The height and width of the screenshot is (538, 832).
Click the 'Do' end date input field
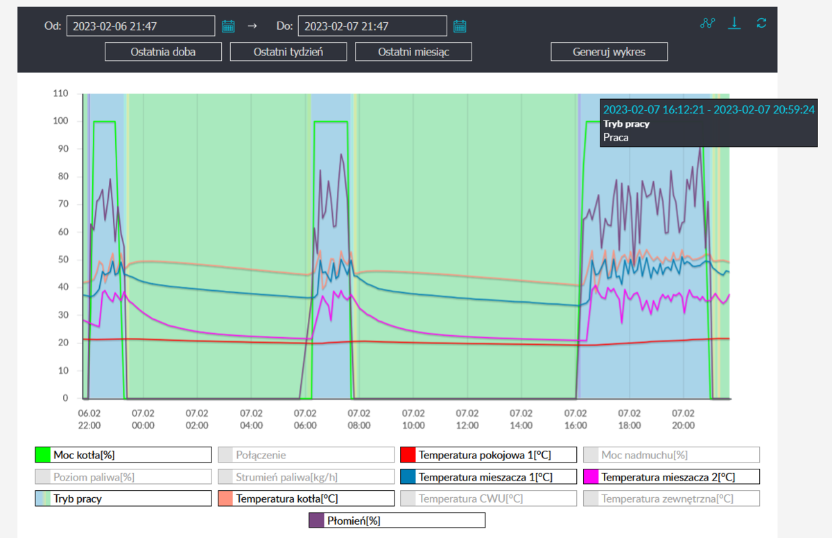[x=372, y=26]
